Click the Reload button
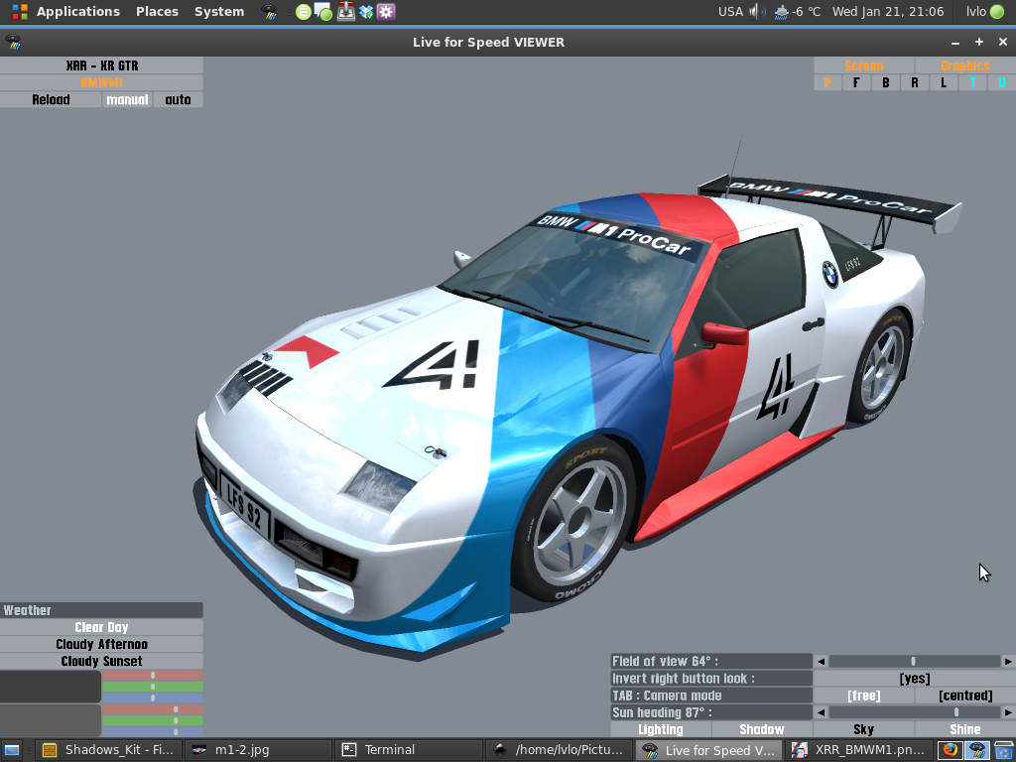1016x762 pixels. click(x=51, y=100)
